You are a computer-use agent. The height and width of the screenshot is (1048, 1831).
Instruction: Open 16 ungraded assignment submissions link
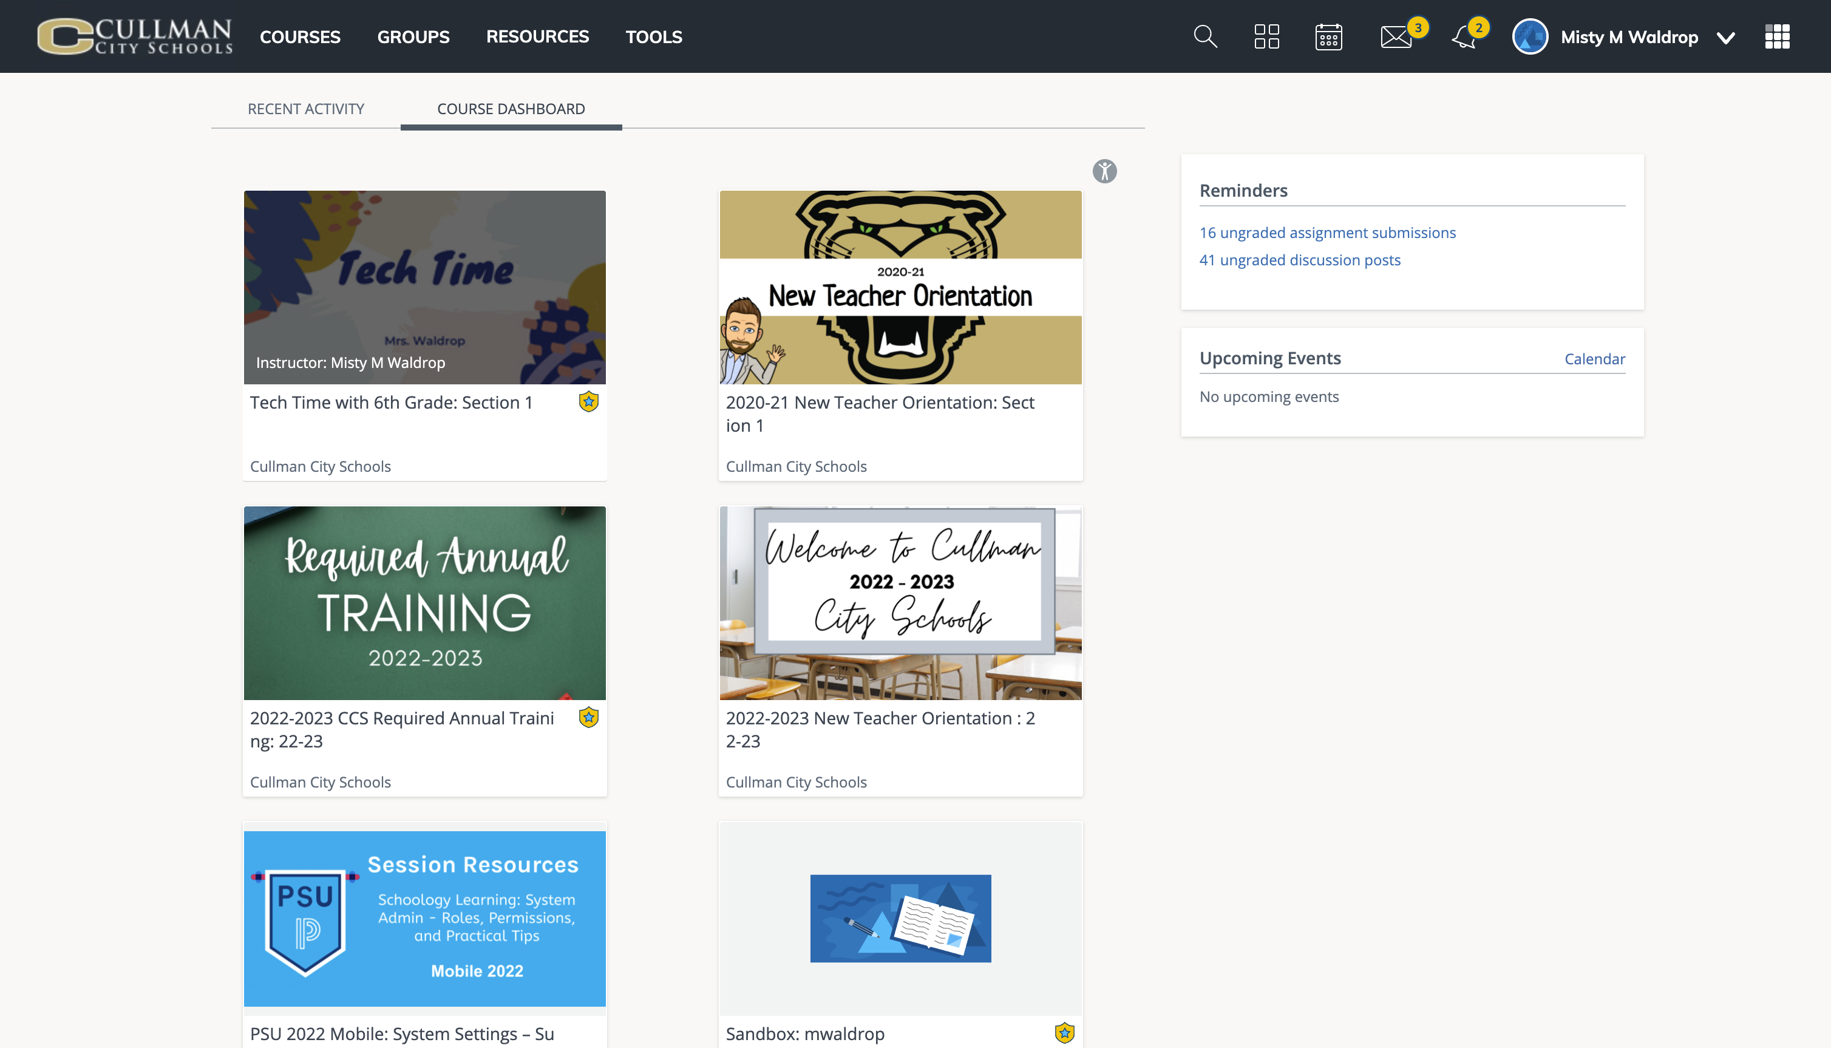(x=1327, y=233)
